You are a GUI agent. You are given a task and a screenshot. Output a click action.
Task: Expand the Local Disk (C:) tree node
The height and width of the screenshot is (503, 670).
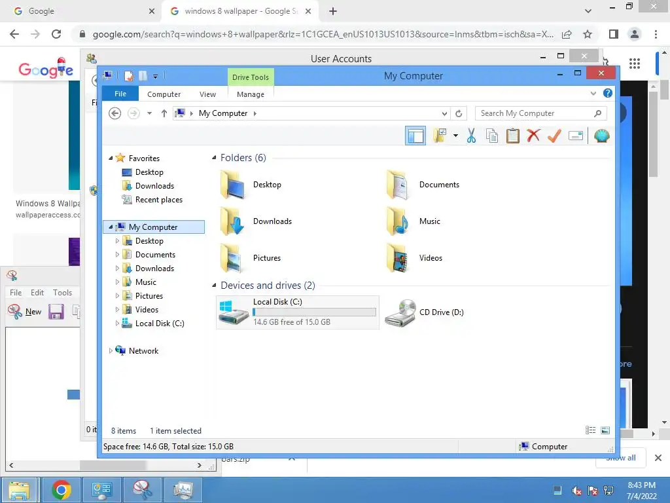[117, 324]
